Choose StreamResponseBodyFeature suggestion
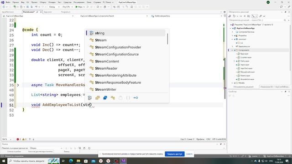 [126, 82]
